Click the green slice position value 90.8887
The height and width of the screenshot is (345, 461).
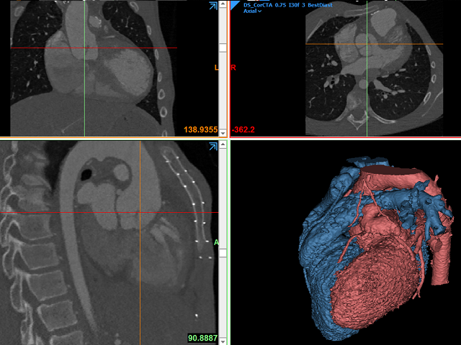point(203,338)
